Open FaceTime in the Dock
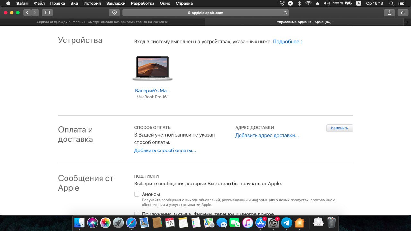Image resolution: width=411 pixels, height=231 pixels. point(235,222)
